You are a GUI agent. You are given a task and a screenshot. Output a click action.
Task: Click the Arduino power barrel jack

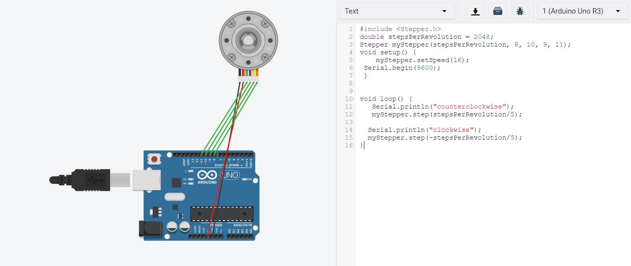(150, 228)
